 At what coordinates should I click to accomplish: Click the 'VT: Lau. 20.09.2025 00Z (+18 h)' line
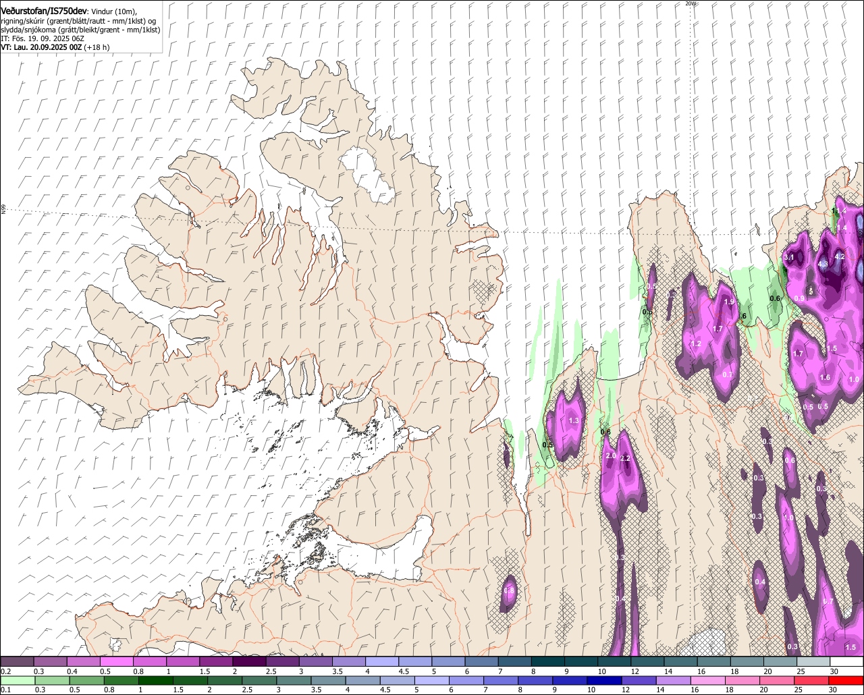[x=55, y=47]
